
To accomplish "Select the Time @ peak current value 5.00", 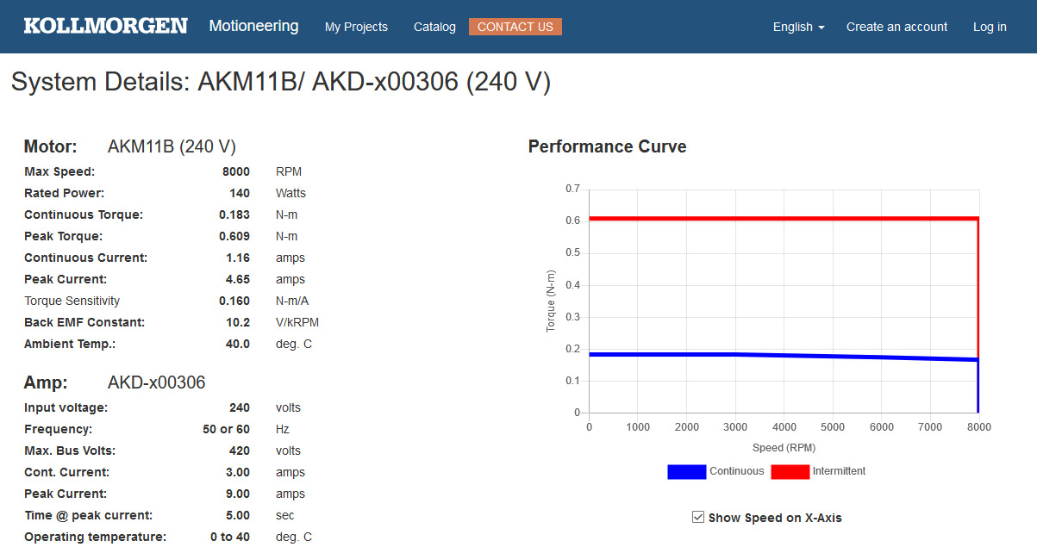I will 238,515.
